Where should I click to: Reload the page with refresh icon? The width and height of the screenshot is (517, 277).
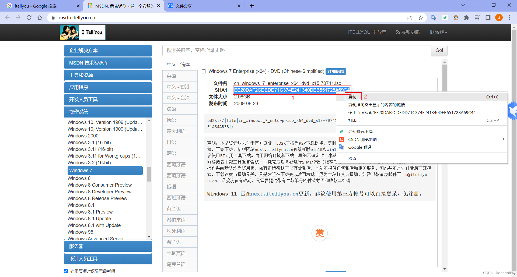pyautogui.click(x=29, y=17)
